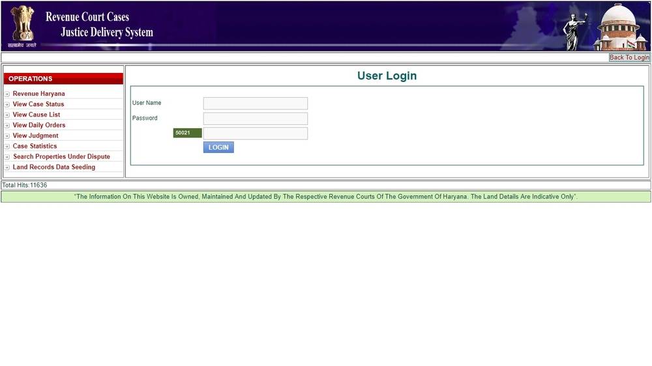Click the Supreme Court building image
Image resolution: width=652 pixels, height=366 pixels.
[621, 27]
